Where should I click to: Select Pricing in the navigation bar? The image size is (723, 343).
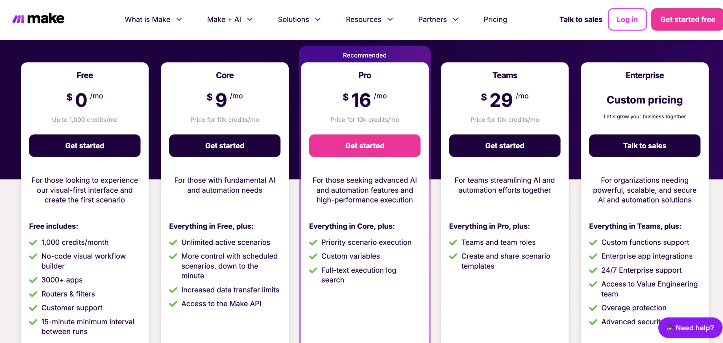pyautogui.click(x=495, y=19)
